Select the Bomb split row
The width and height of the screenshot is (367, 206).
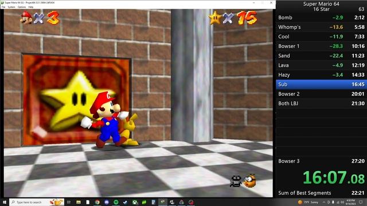[x=321, y=18]
